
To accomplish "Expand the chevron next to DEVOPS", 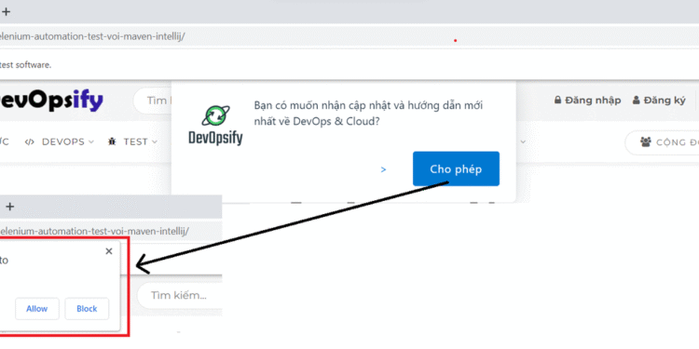I will [x=91, y=142].
